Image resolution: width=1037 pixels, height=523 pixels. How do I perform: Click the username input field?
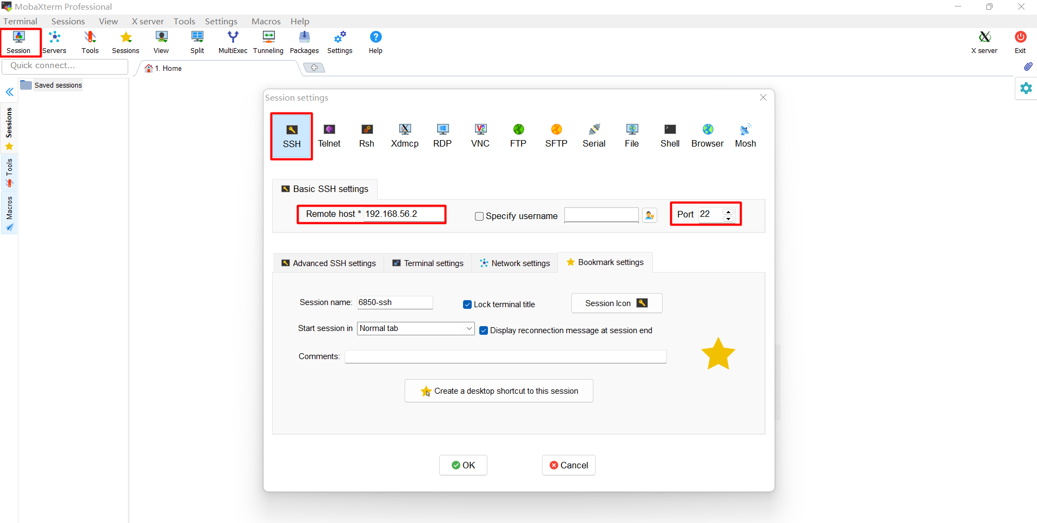click(602, 215)
